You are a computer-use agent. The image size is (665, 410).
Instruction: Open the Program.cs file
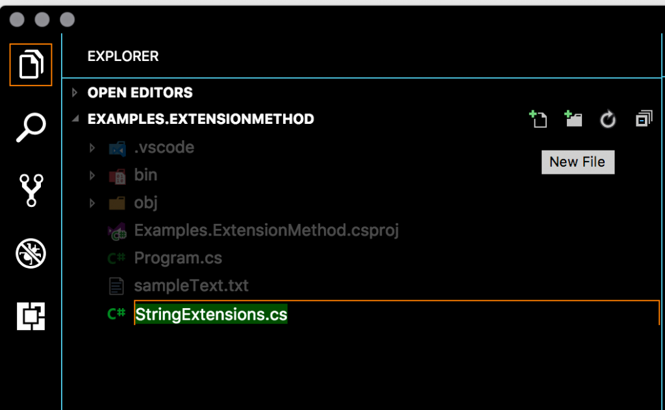[178, 258]
